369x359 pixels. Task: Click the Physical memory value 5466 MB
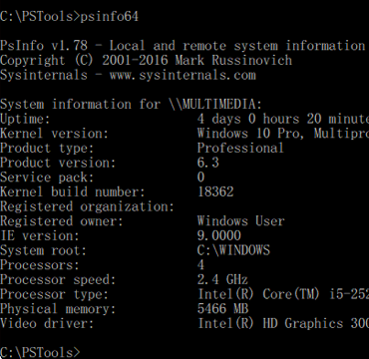click(x=222, y=309)
